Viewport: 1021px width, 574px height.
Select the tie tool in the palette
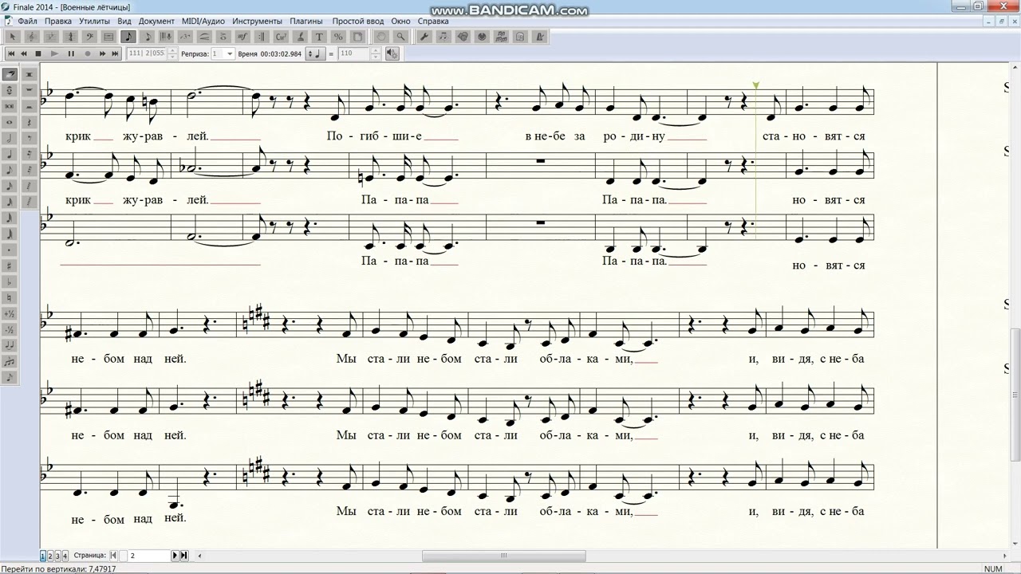(x=10, y=346)
